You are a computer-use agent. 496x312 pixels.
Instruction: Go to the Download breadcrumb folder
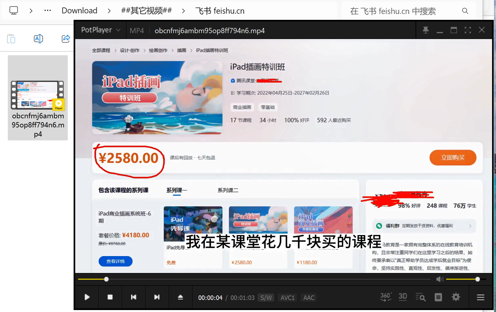pyautogui.click(x=79, y=11)
